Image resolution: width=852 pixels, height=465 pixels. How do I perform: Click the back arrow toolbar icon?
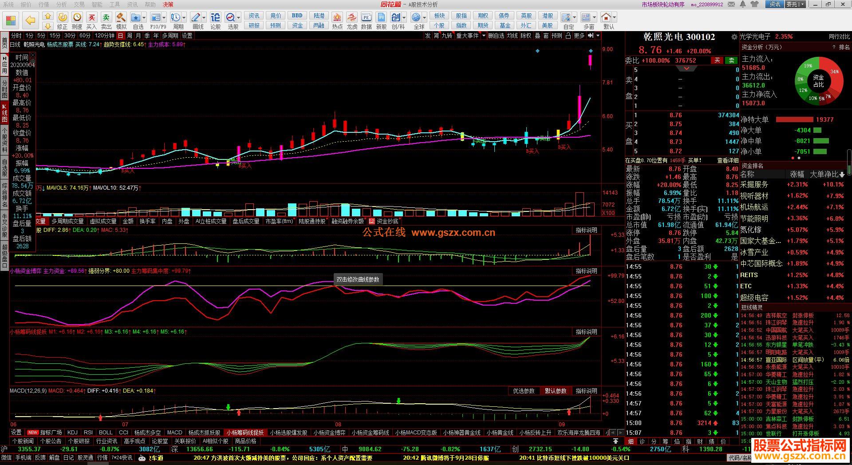(x=30, y=20)
